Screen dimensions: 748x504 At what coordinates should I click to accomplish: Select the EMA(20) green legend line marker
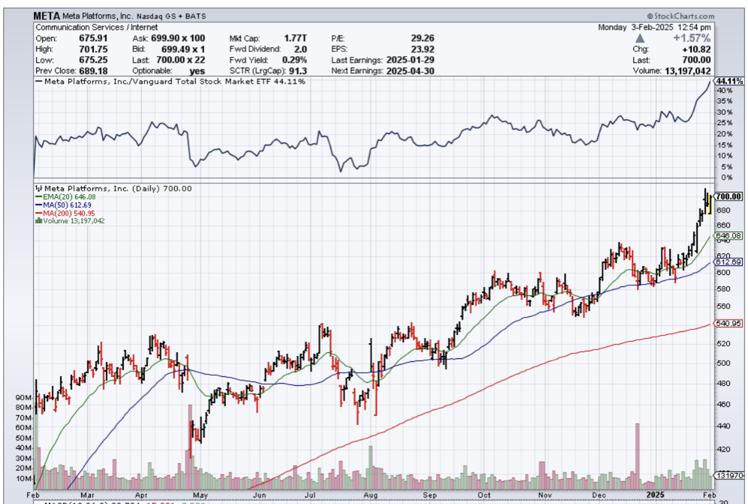click(x=38, y=197)
